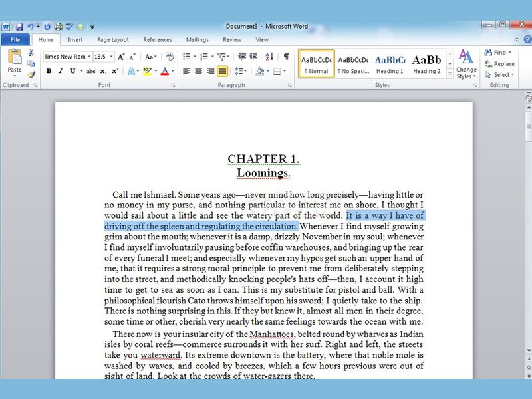Apply the Heading 2 style
Screen dimensions: 532x399
pyautogui.click(x=426, y=64)
